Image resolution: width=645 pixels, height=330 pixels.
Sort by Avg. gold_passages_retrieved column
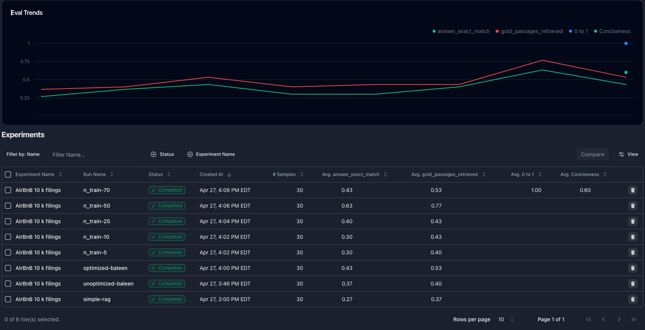(x=448, y=175)
